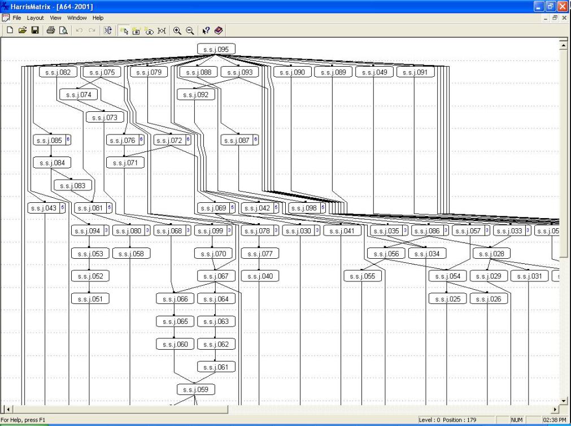Screen dimensions: 571x426
Task: Click the small marker beside s.s.j.094
Action: [106, 231]
